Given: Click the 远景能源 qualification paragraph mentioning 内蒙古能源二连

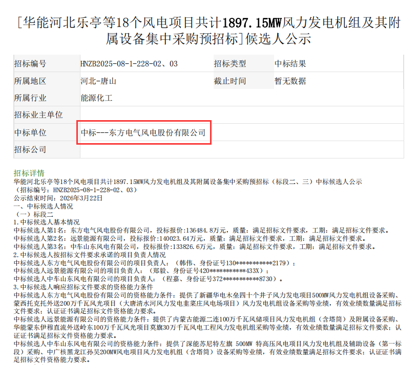Looking at the screenshot, I should pyautogui.click(x=207, y=328).
